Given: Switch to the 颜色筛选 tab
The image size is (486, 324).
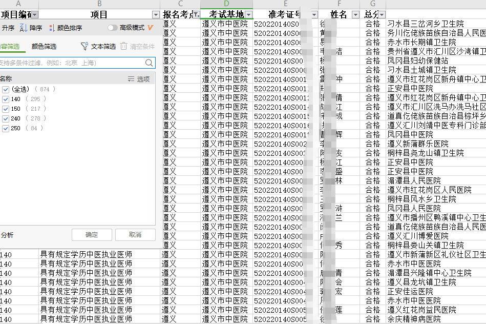Looking at the screenshot, I should point(44,47).
